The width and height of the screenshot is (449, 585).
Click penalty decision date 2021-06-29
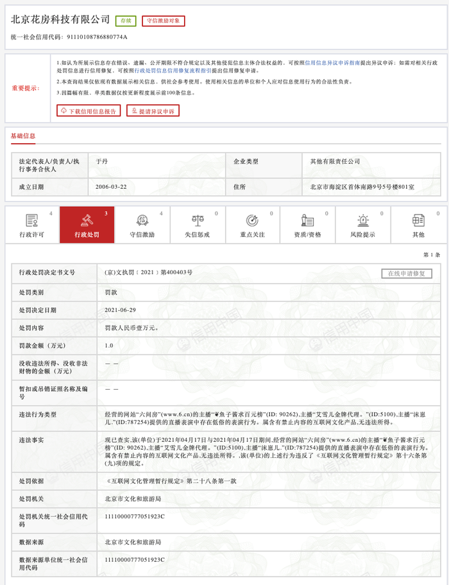(x=120, y=310)
